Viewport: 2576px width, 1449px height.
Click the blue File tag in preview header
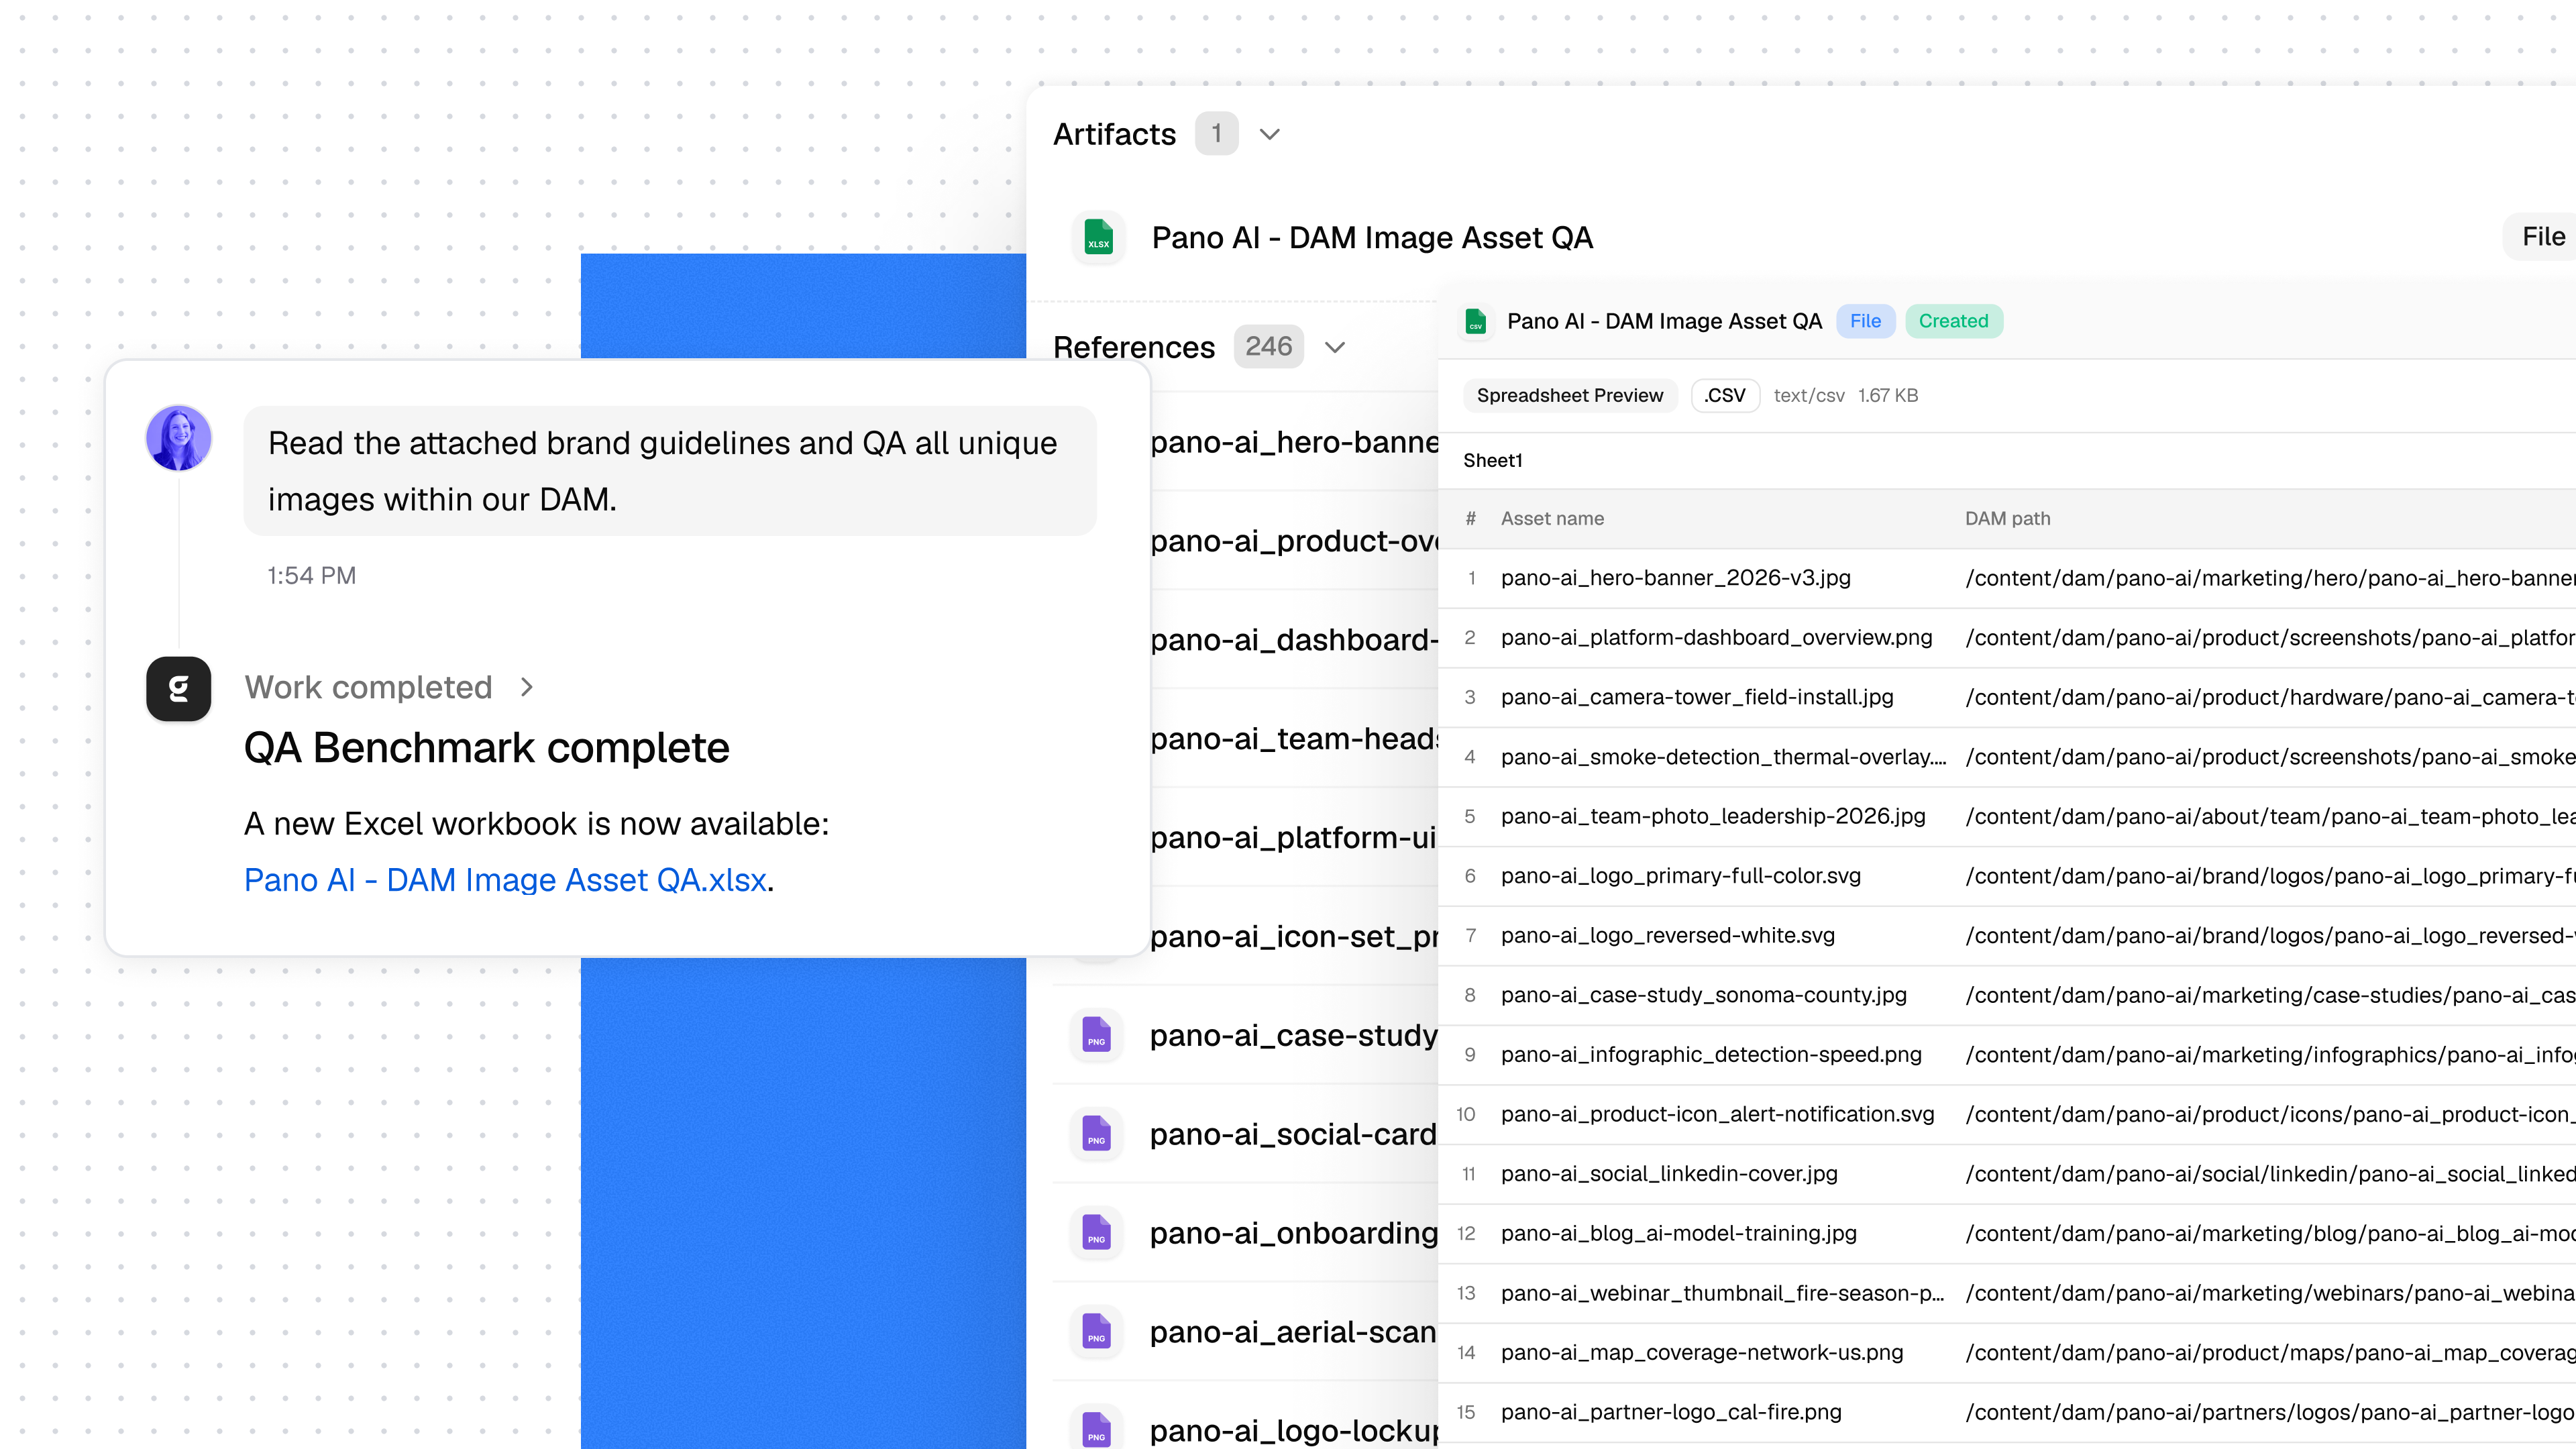1865,321
